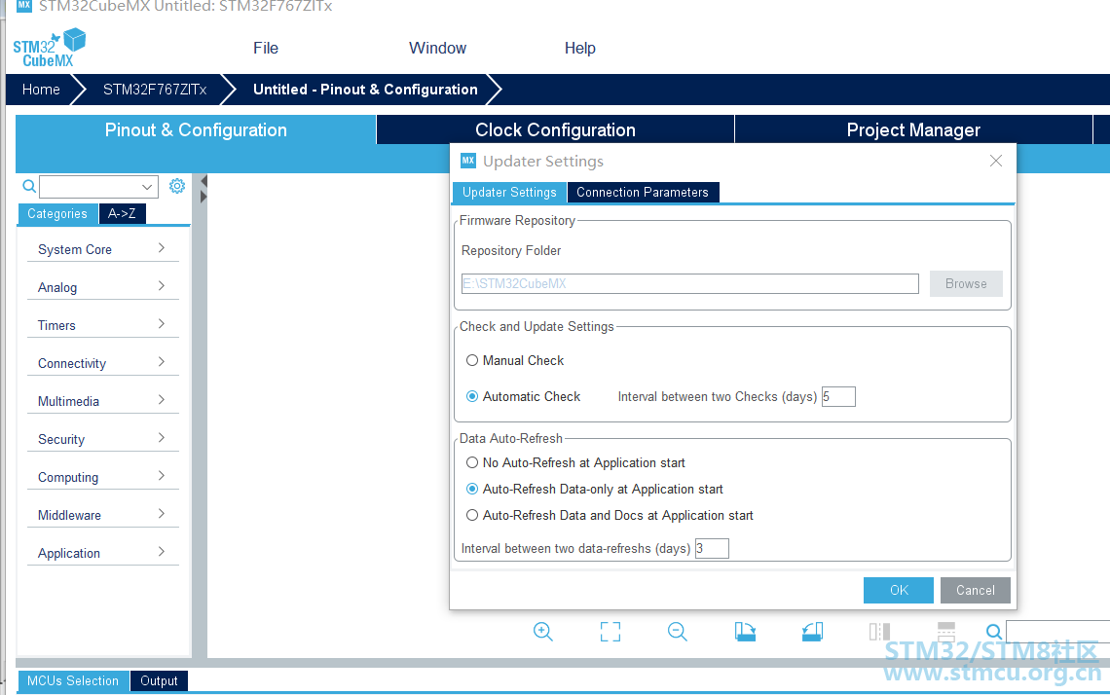1110x695 pixels.
Task: Click Cancel in Updater Settings
Action: tap(975, 590)
